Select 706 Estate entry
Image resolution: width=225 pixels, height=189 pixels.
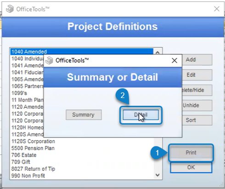click(x=24, y=155)
